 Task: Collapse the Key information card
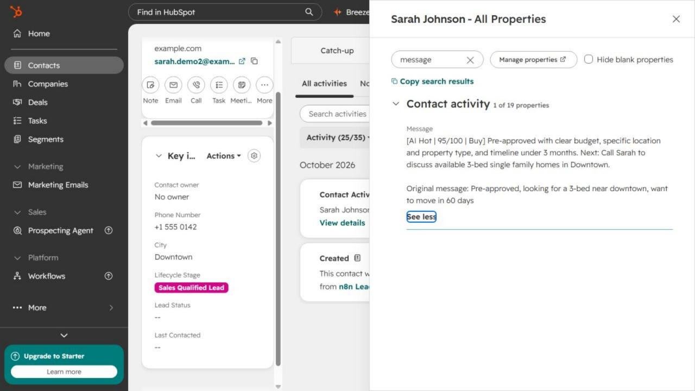click(159, 156)
